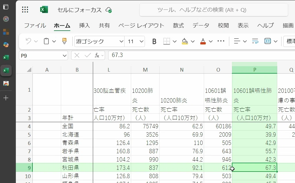Select cell with value 160.8
295x183 pixels.
(112, 151)
